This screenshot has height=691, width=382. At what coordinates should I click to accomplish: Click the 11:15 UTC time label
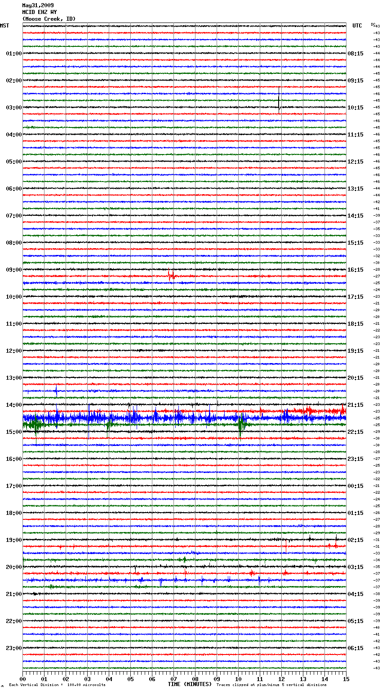[355, 135]
